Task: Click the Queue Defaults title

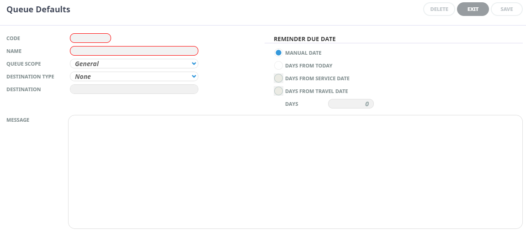Action: pyautogui.click(x=38, y=10)
